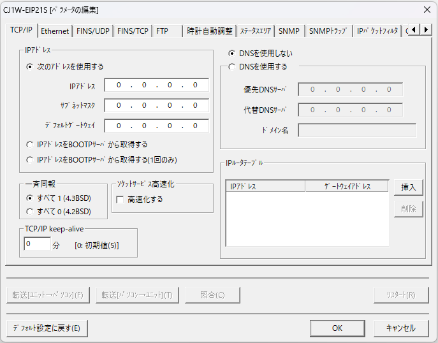Switch to the TCP/IP tab

click(21, 30)
